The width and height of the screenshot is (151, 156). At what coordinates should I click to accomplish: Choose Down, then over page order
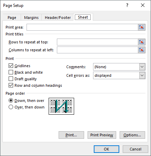(11, 101)
